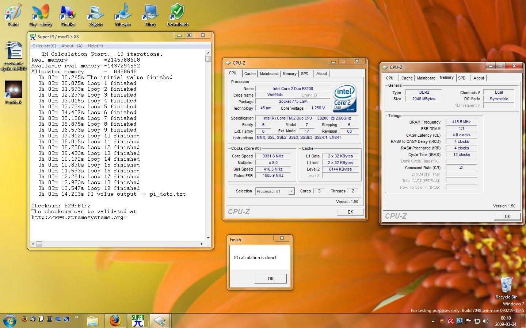The image size is (526, 328).
Task: Click the smiling sun tray icon
Action: tap(442, 321)
